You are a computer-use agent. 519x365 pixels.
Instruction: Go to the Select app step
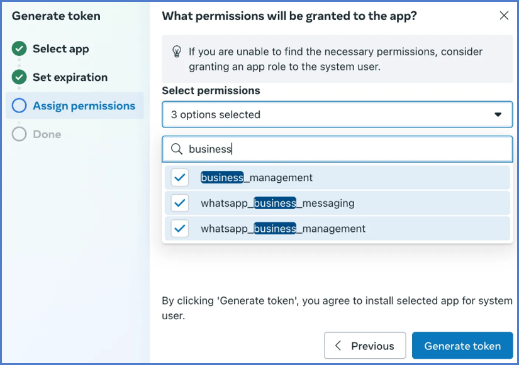tap(60, 48)
